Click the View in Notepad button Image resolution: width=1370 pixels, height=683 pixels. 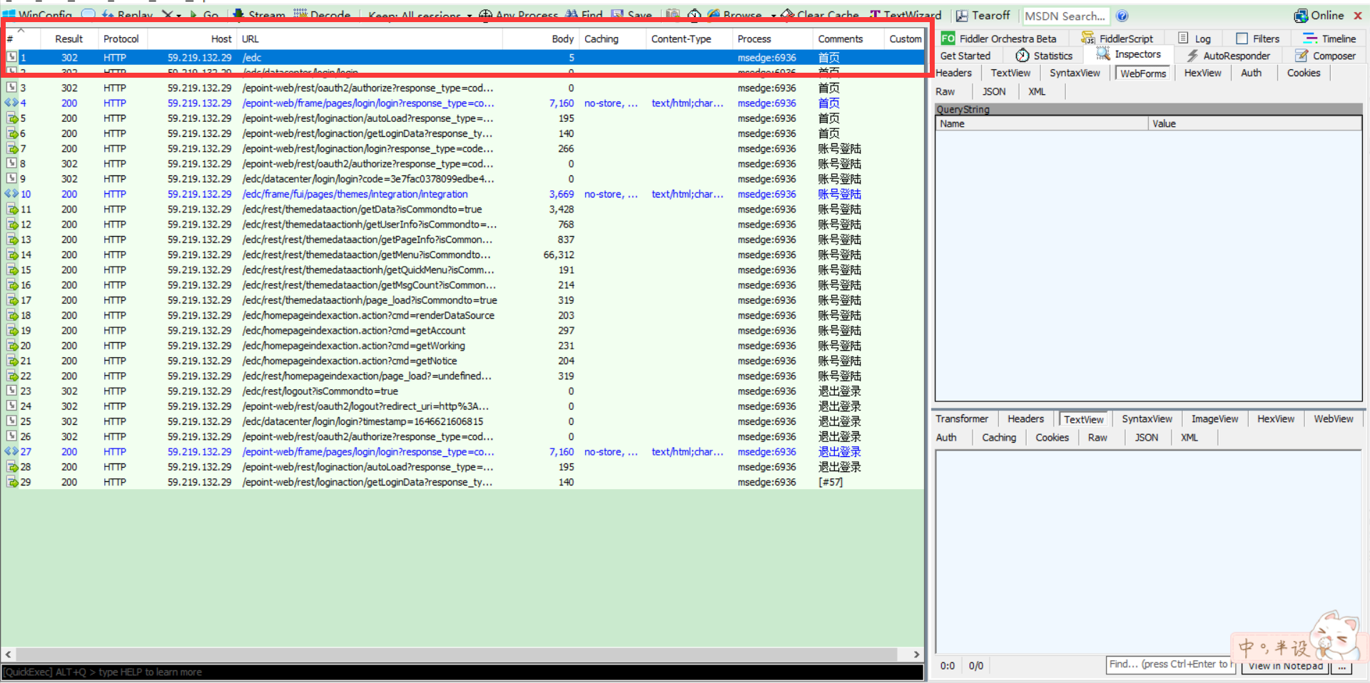pyautogui.click(x=1285, y=666)
